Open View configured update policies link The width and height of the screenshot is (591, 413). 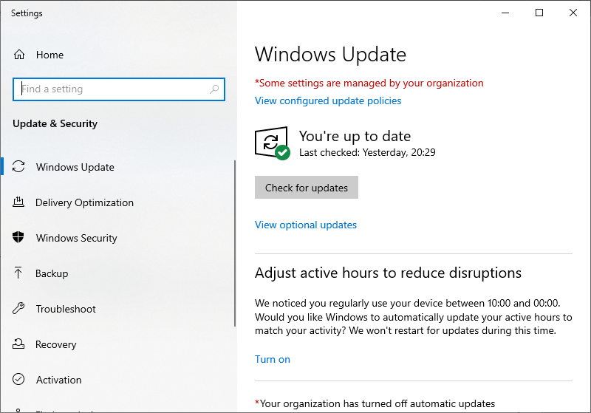(x=328, y=101)
